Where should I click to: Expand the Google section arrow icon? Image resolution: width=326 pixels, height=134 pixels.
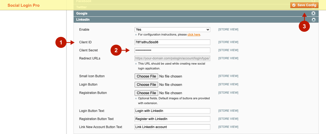[313, 13]
